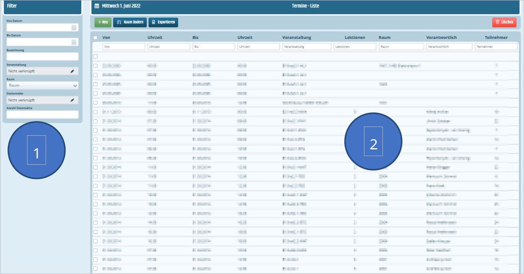The image size is (524, 274).
Task: Export the list with the Exportieren button
Action: click(x=163, y=22)
